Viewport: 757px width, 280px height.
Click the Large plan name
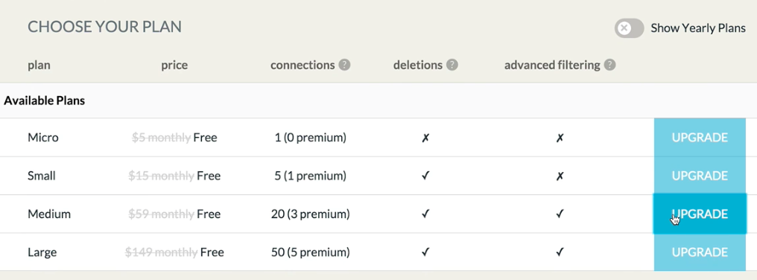(42, 252)
